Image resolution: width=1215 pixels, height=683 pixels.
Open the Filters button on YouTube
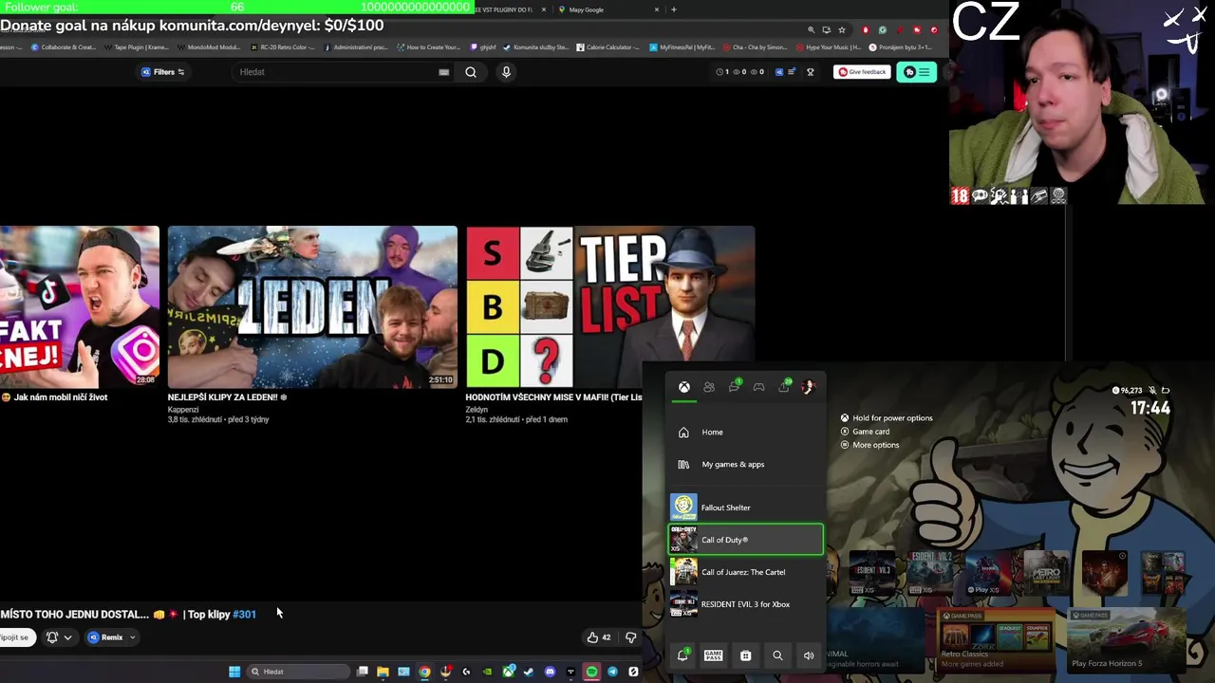162,72
